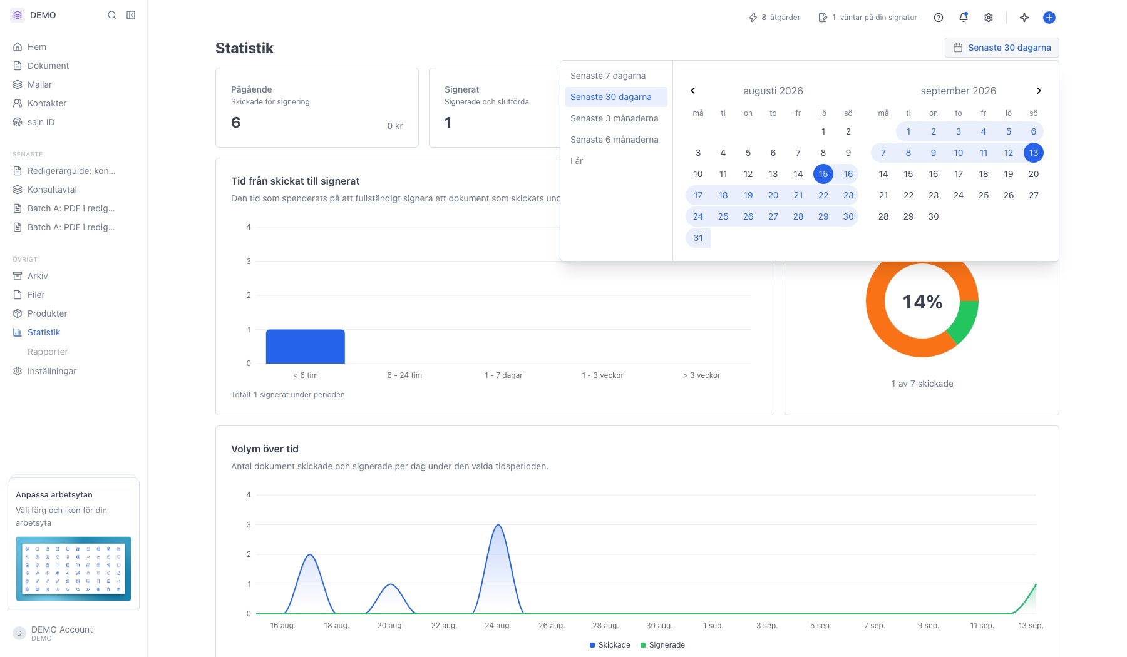Click the Hem house icon
This screenshot has width=1127, height=657.
[18, 47]
